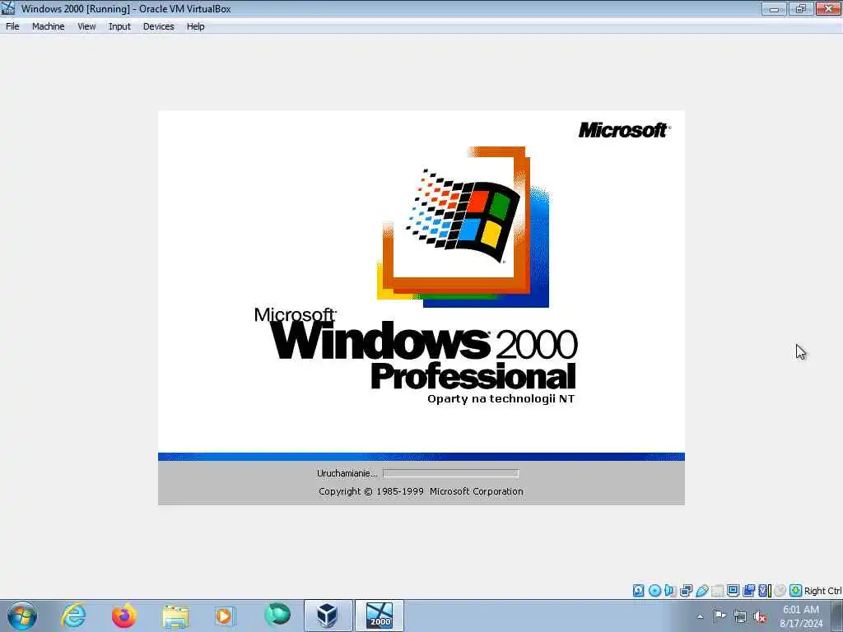This screenshot has width=843, height=632.
Task: Click the virtualization features V chip icon
Action: pyautogui.click(x=764, y=591)
